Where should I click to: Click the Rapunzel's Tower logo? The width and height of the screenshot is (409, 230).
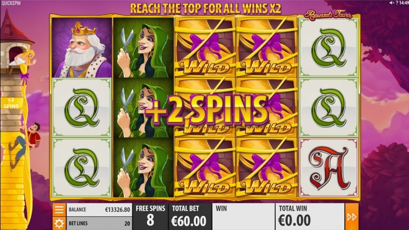click(x=328, y=15)
